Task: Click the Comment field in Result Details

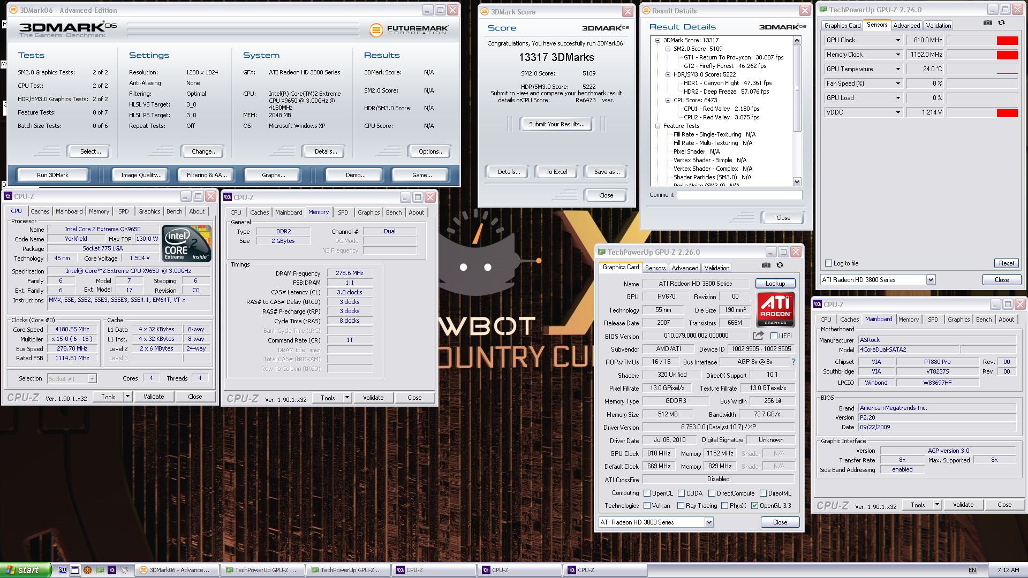Action: (739, 195)
